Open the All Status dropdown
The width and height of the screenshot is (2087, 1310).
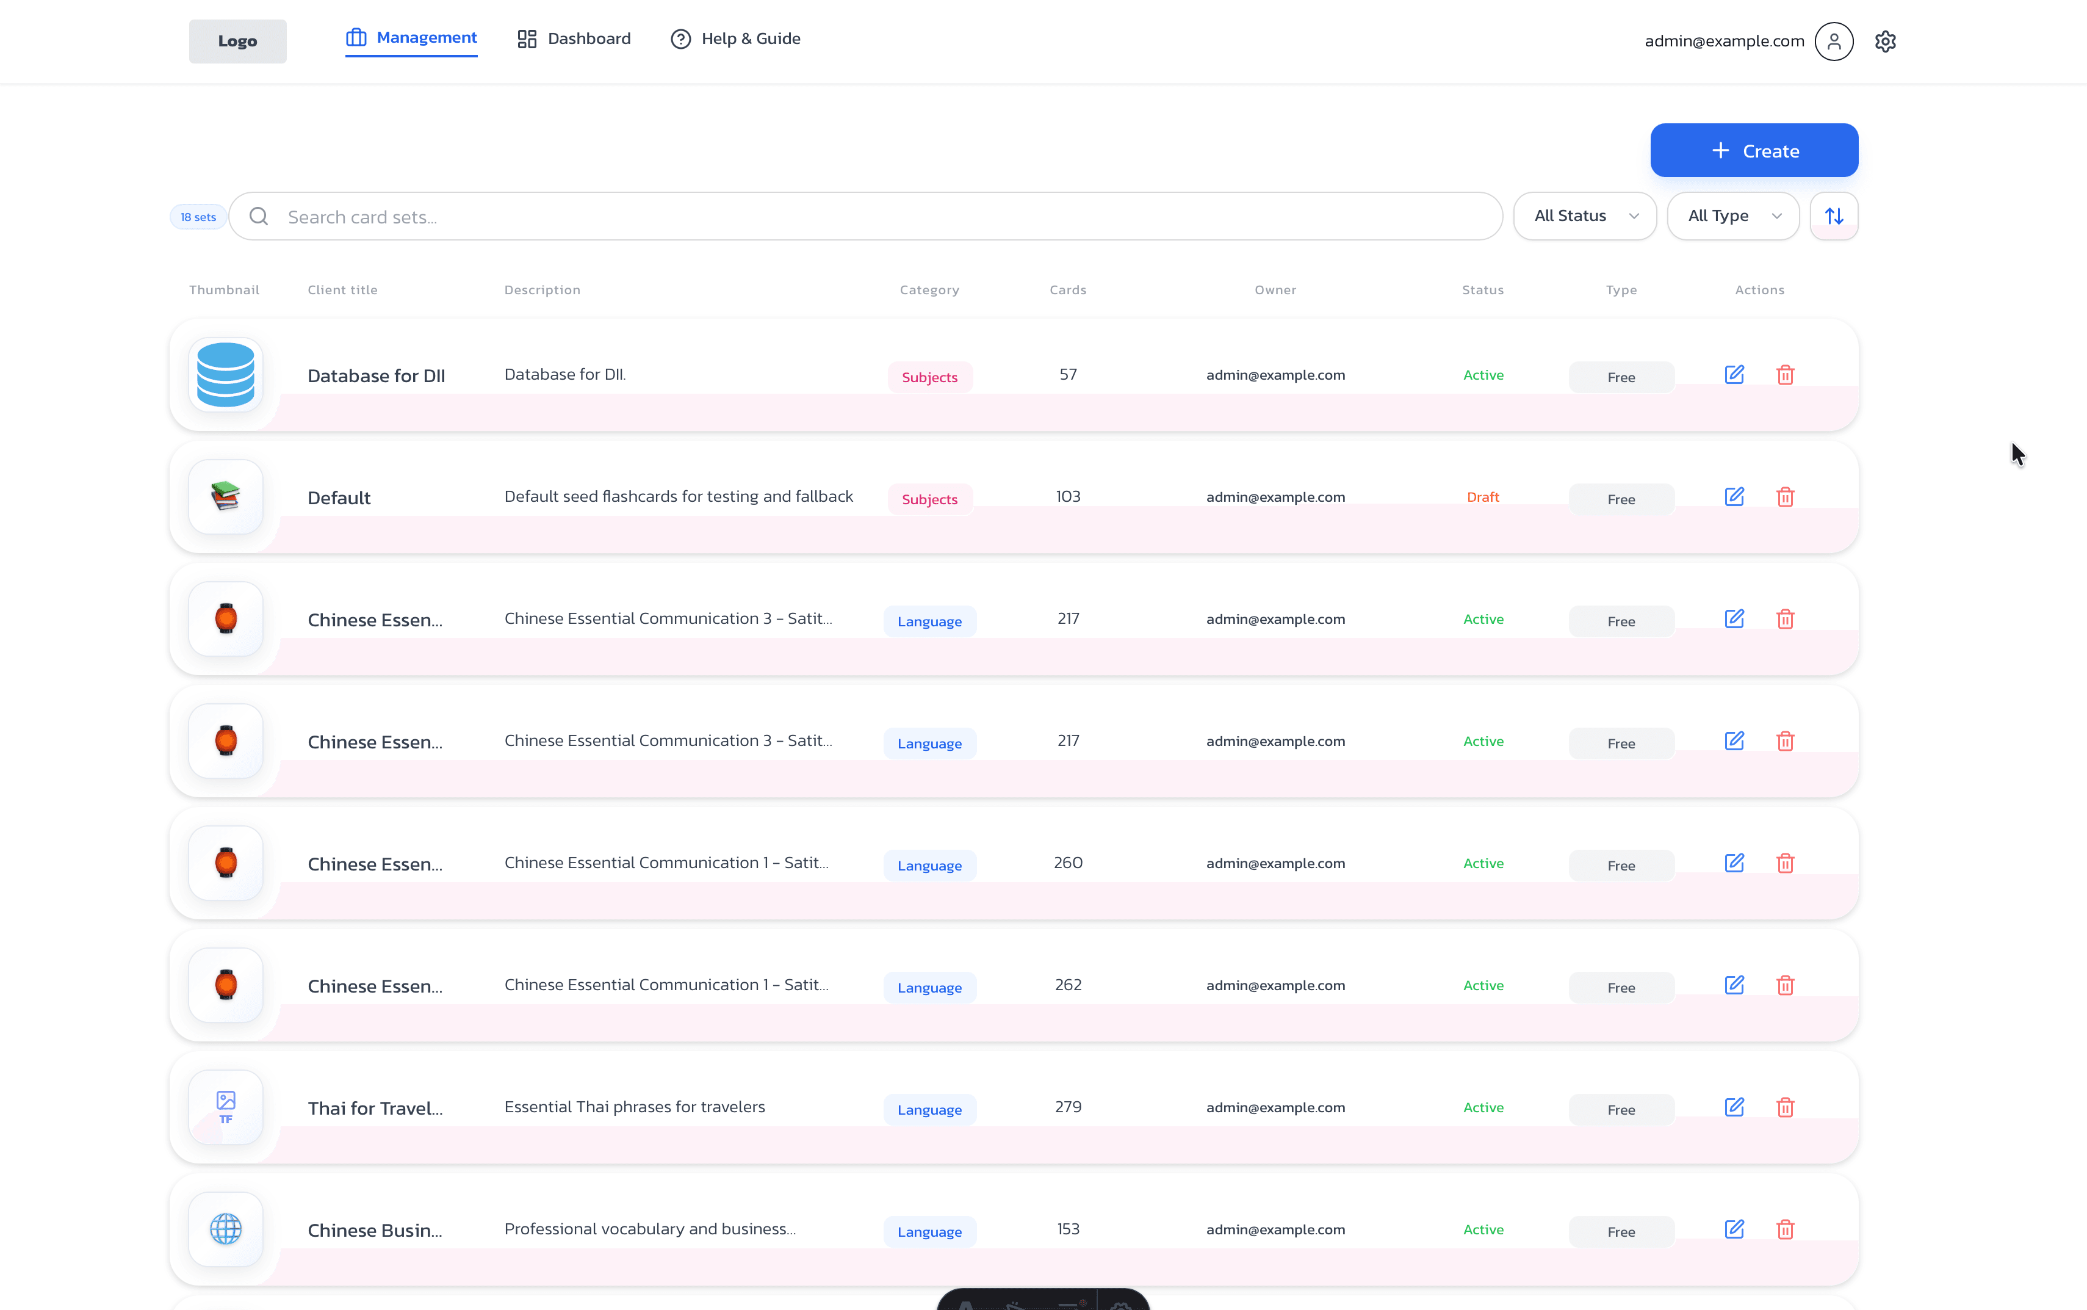pos(1584,215)
